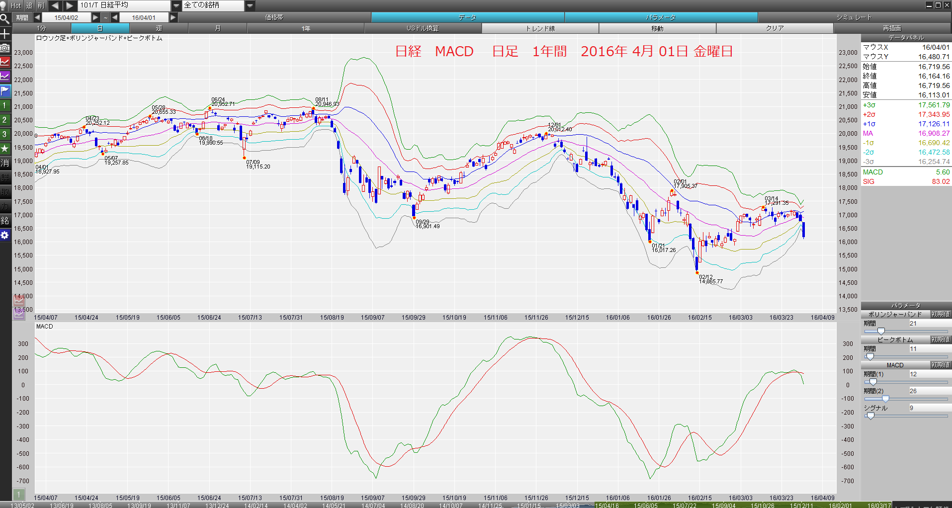The width and height of the screenshot is (952, 508).
Task: Go to previous stock with left arrow
Action: 55,5
